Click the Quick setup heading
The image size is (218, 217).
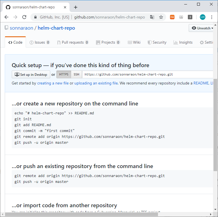tap(80, 65)
